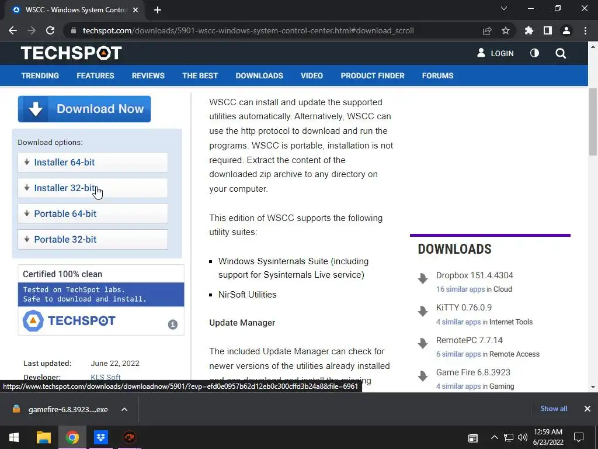Click the padlock site info icon
The image size is (598, 449).
[x=74, y=30]
